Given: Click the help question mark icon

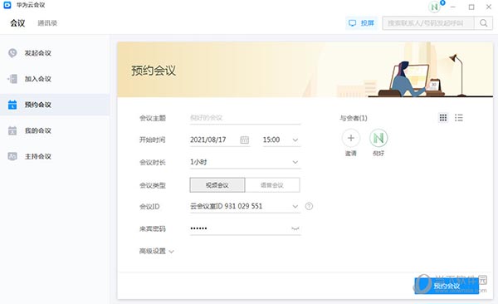Looking at the screenshot, I should (309, 206).
